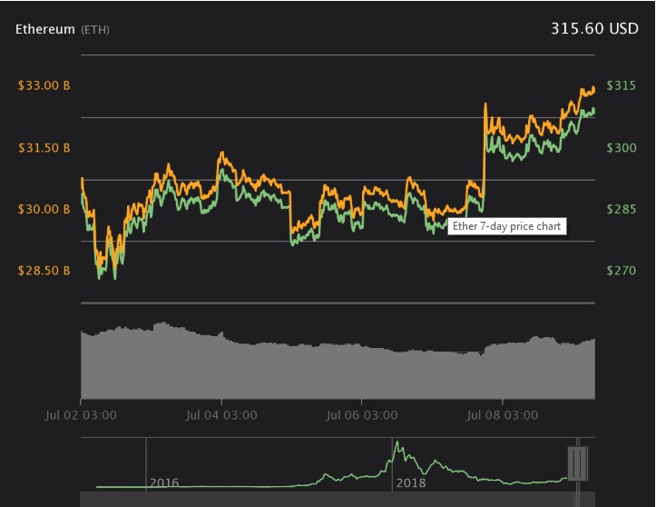Click the $33.00 B market cap label

pos(44,85)
